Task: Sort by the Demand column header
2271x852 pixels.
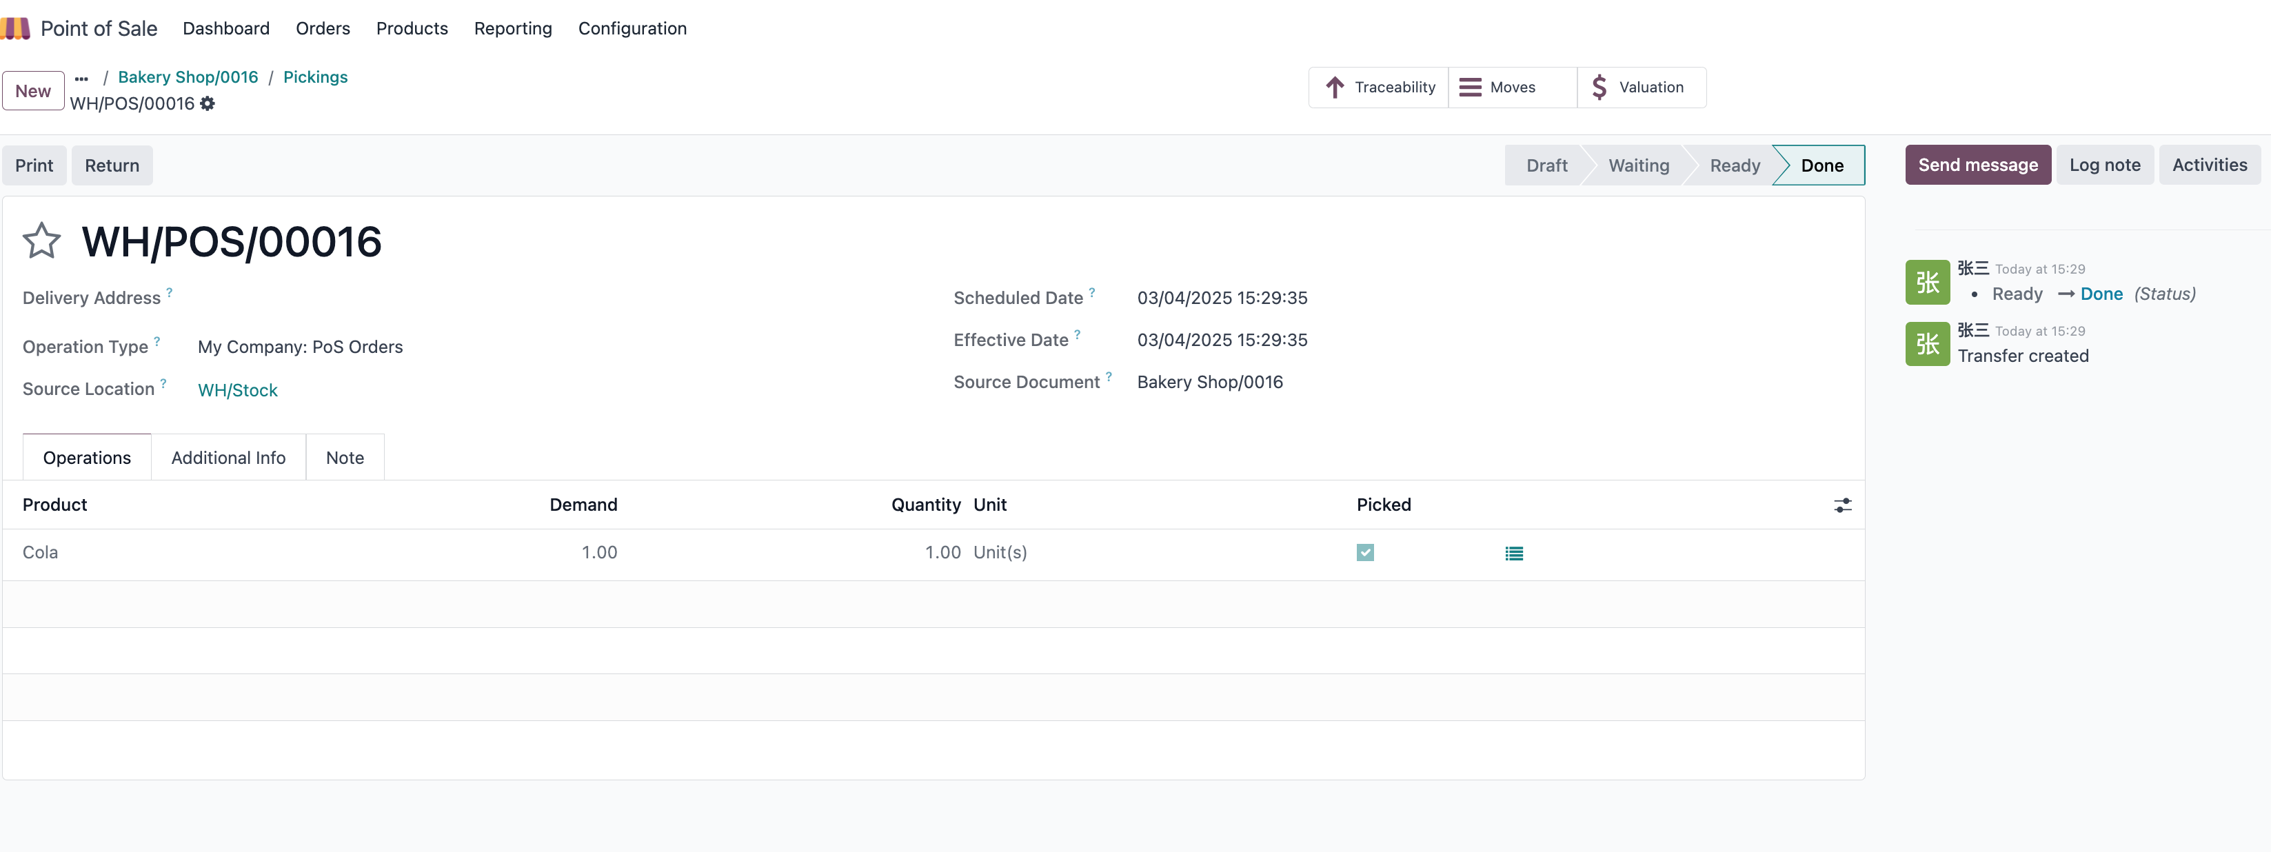Action: [583, 505]
